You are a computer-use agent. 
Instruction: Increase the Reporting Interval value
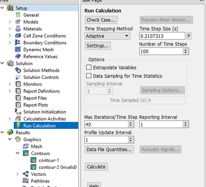[x=186, y=123]
